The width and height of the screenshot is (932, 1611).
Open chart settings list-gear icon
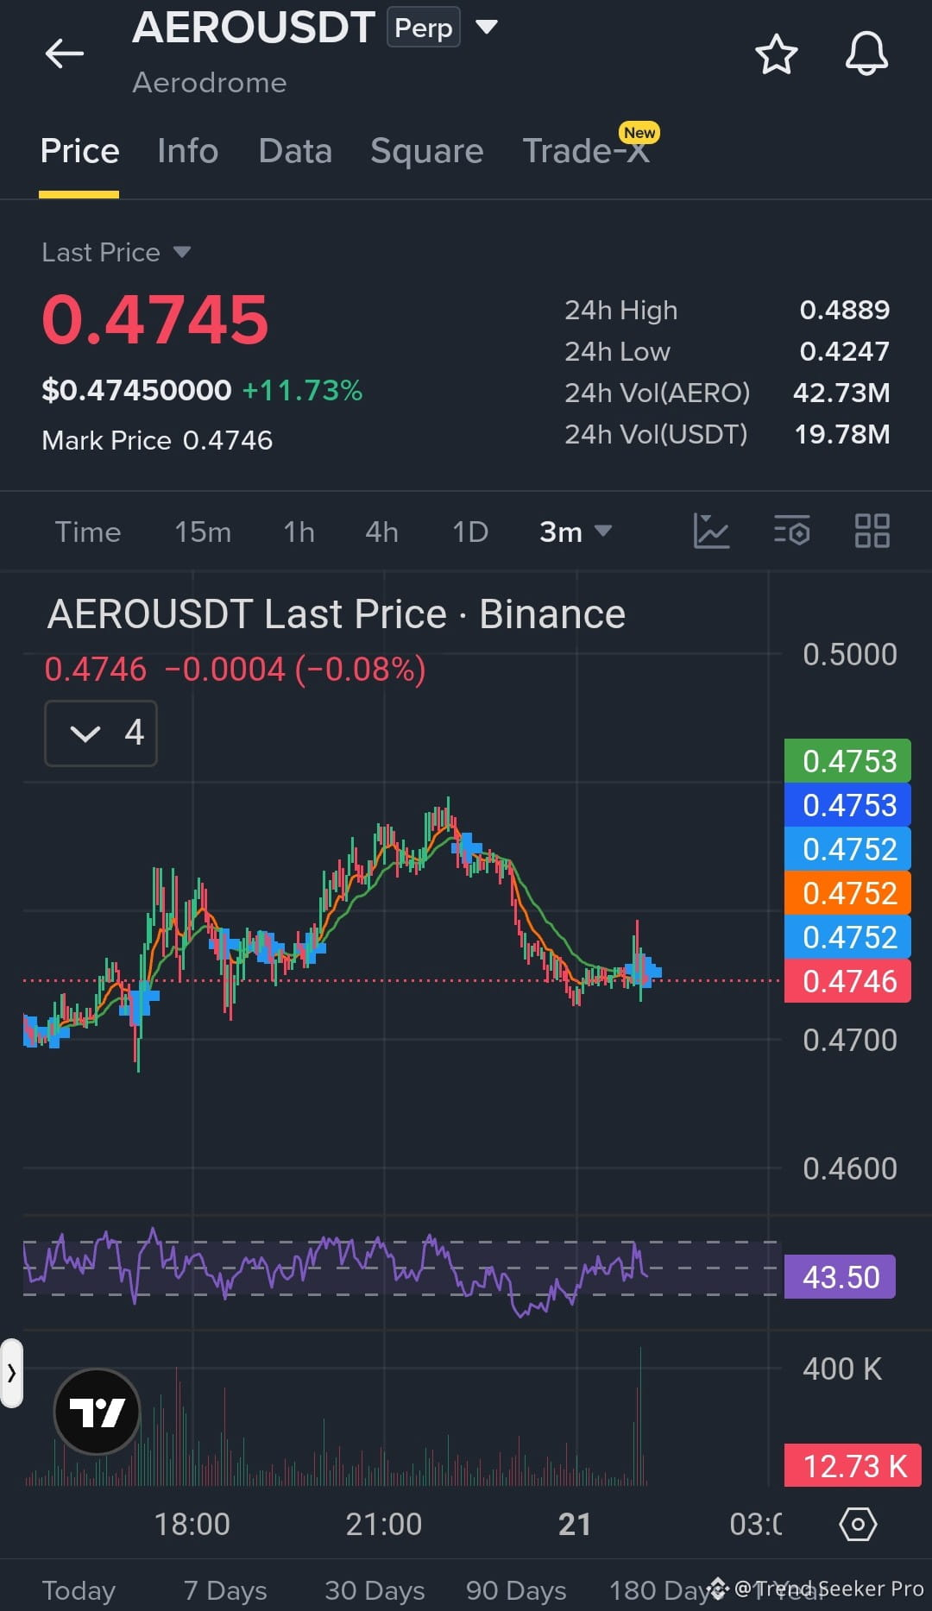(791, 531)
